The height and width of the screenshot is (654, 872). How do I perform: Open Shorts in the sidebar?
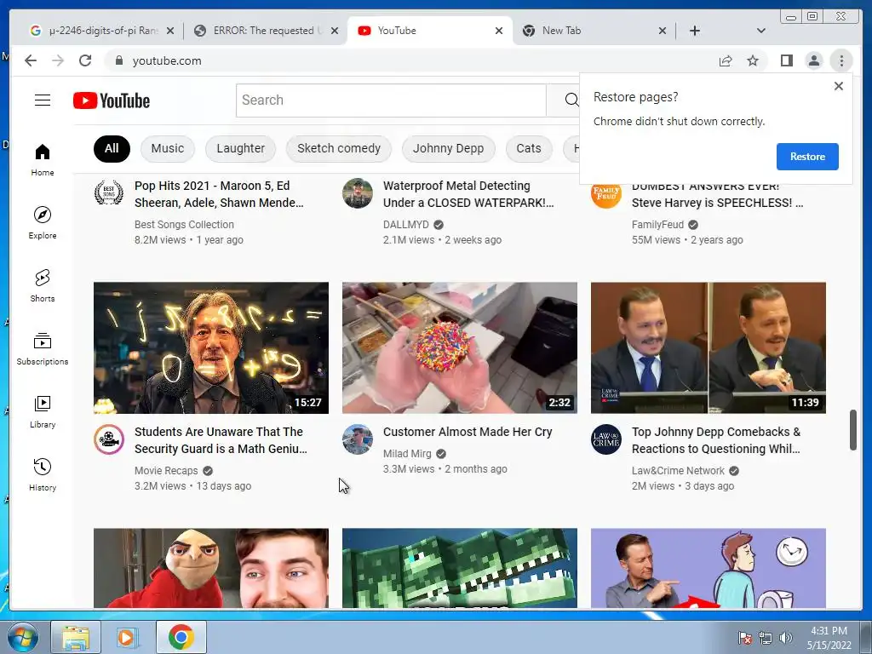click(x=43, y=285)
